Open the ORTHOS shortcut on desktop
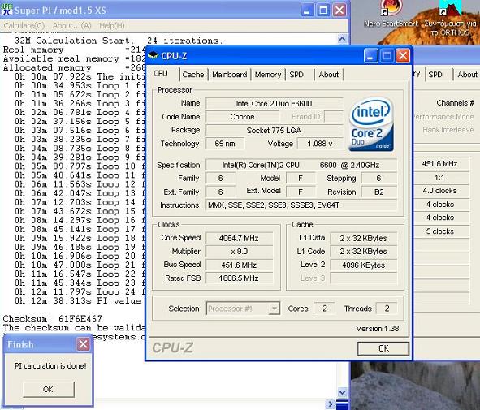This screenshot has height=410, width=480. click(449, 19)
